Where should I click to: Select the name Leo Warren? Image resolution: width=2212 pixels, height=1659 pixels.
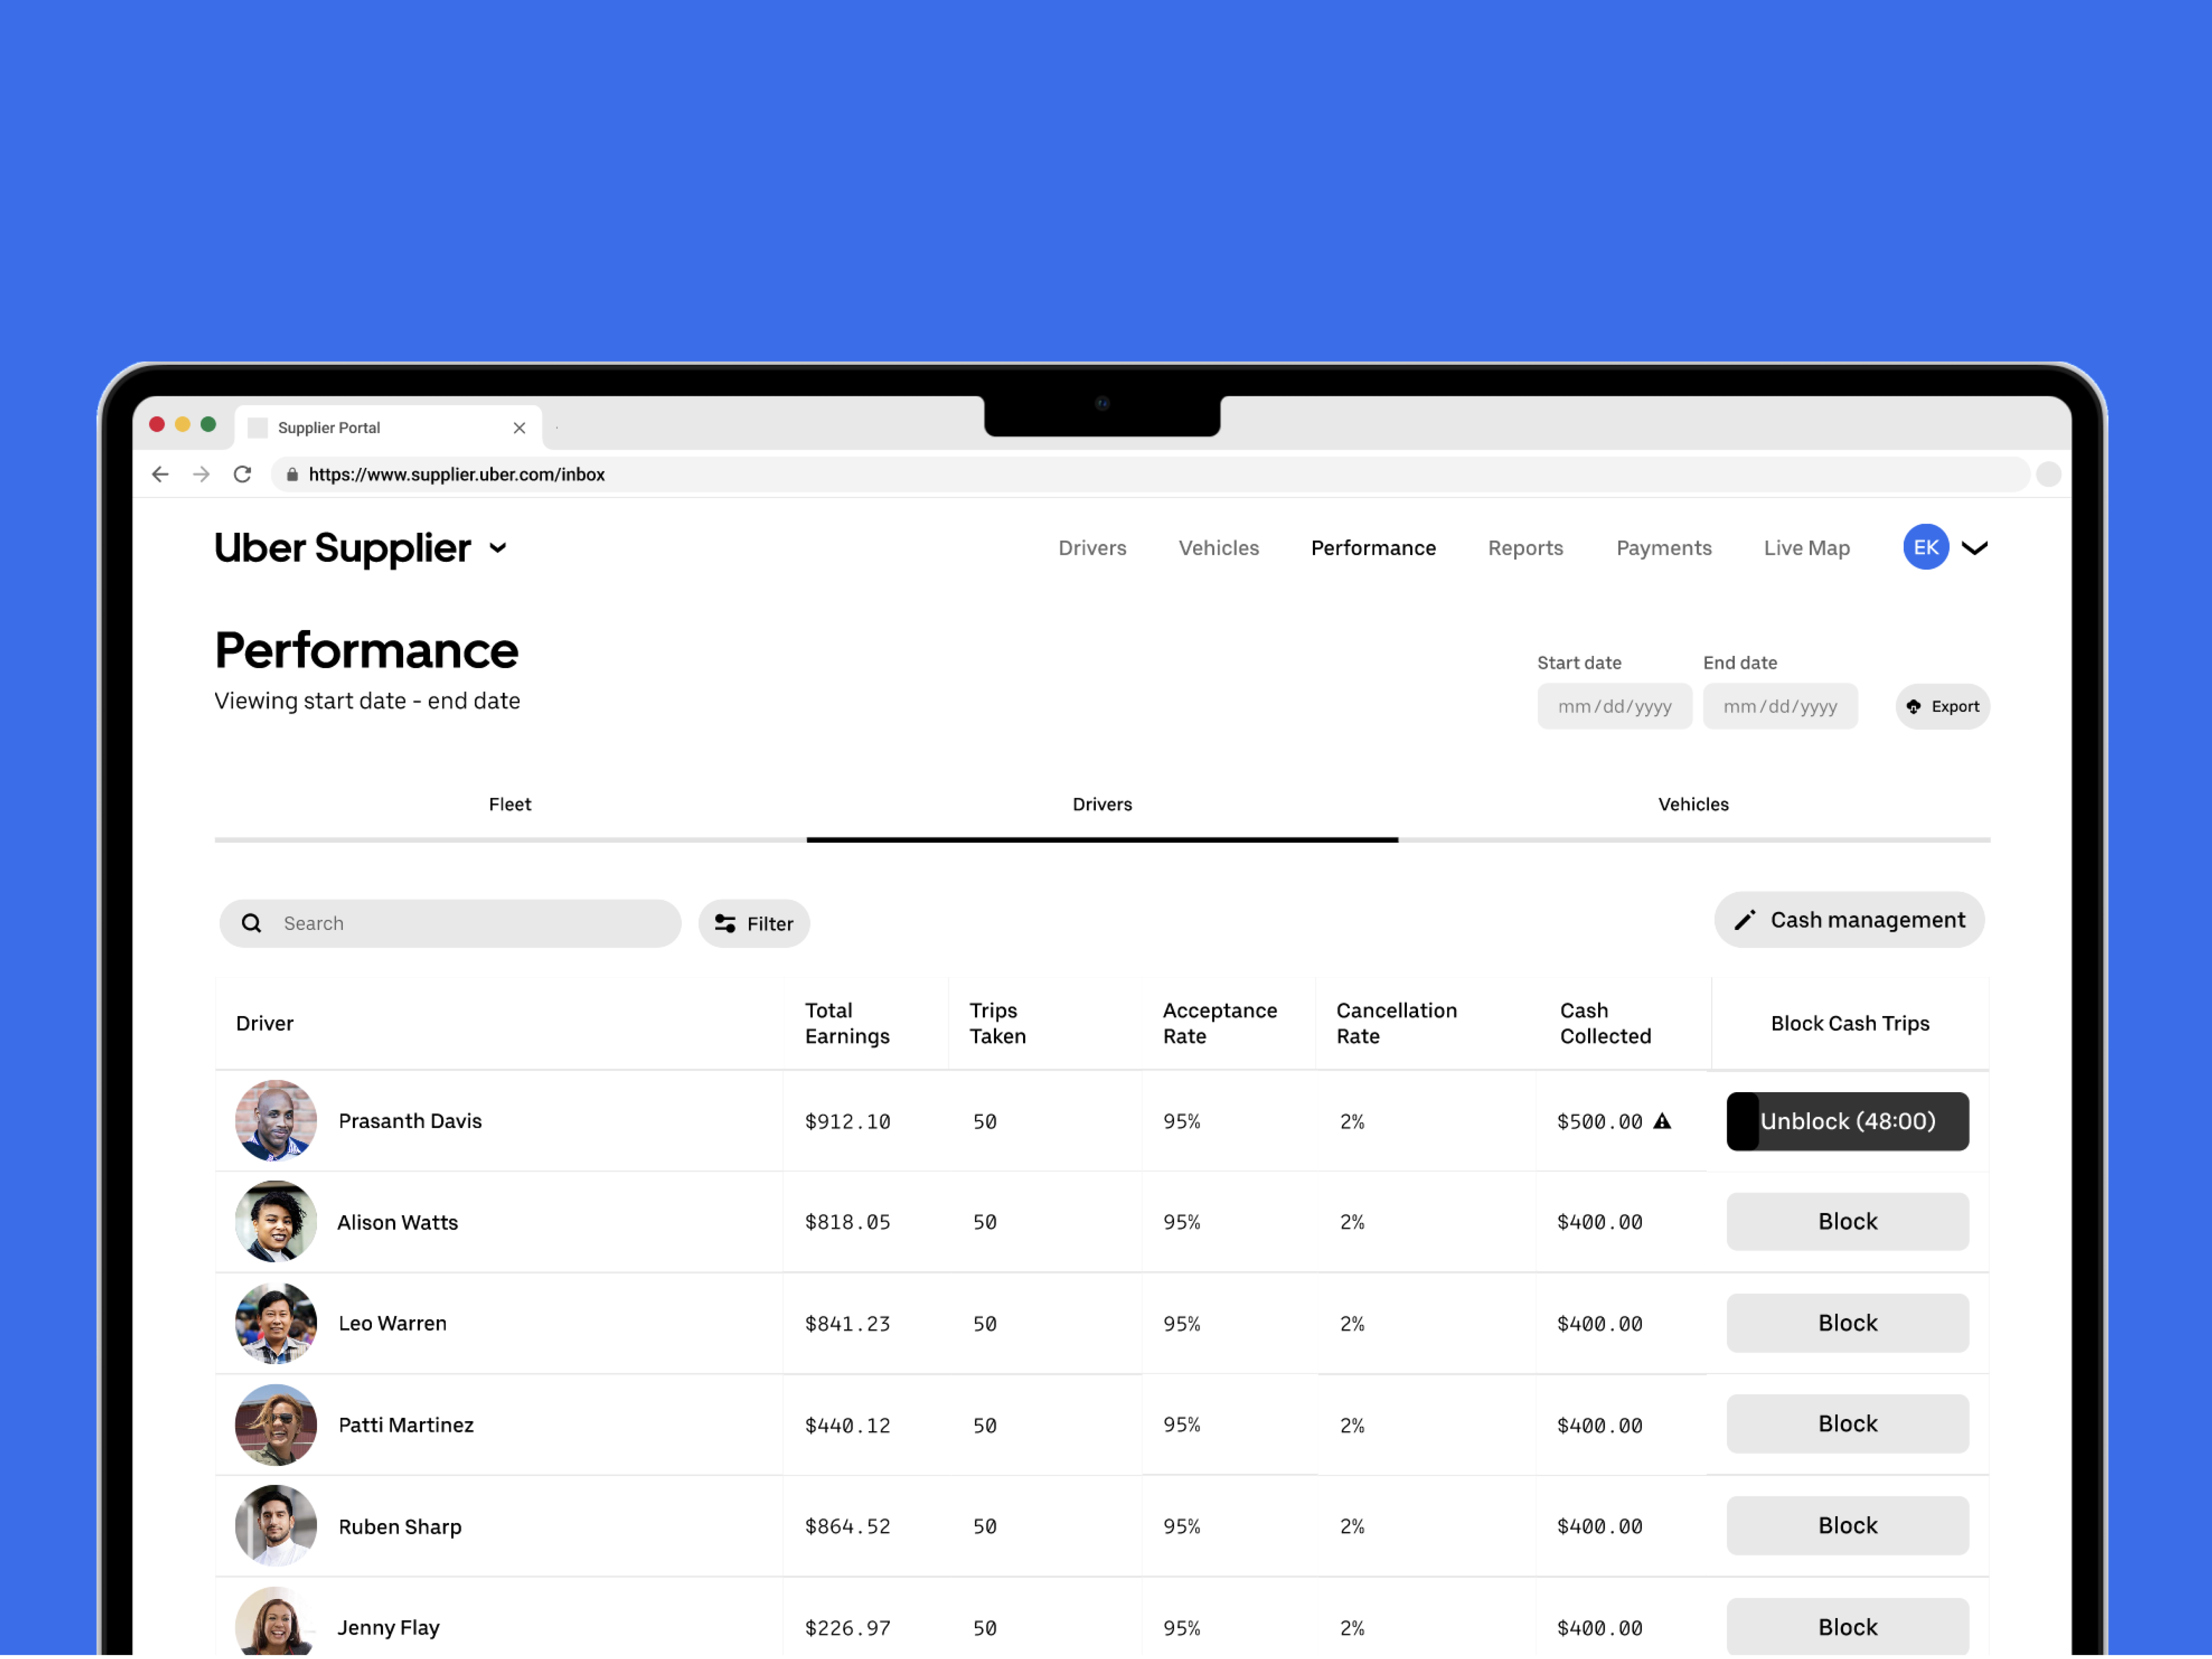point(393,1325)
